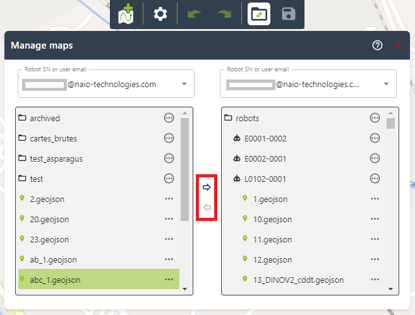Viewport: 415px width, 315px height.
Task: Click the save floppy disk icon
Action: [x=289, y=14]
